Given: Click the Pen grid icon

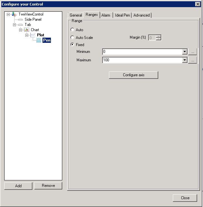Looking at the screenshot, I should click(39, 40).
